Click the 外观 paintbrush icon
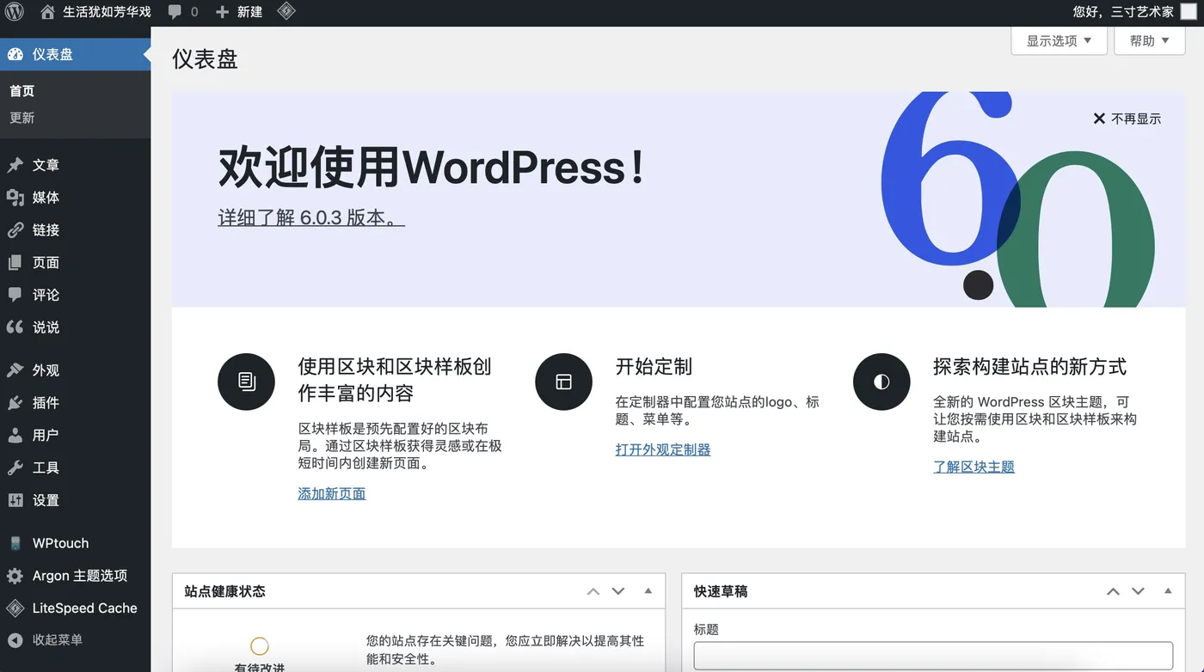The width and height of the screenshot is (1204, 672). (15, 370)
